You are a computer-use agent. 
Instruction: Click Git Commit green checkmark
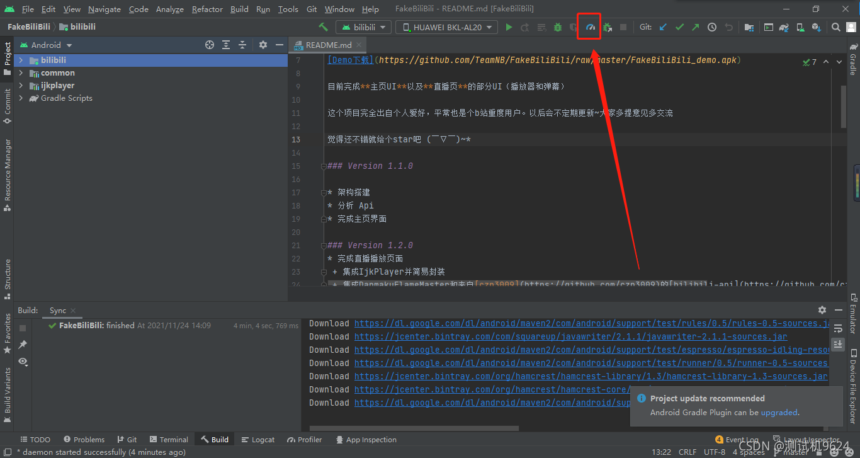[x=679, y=27]
